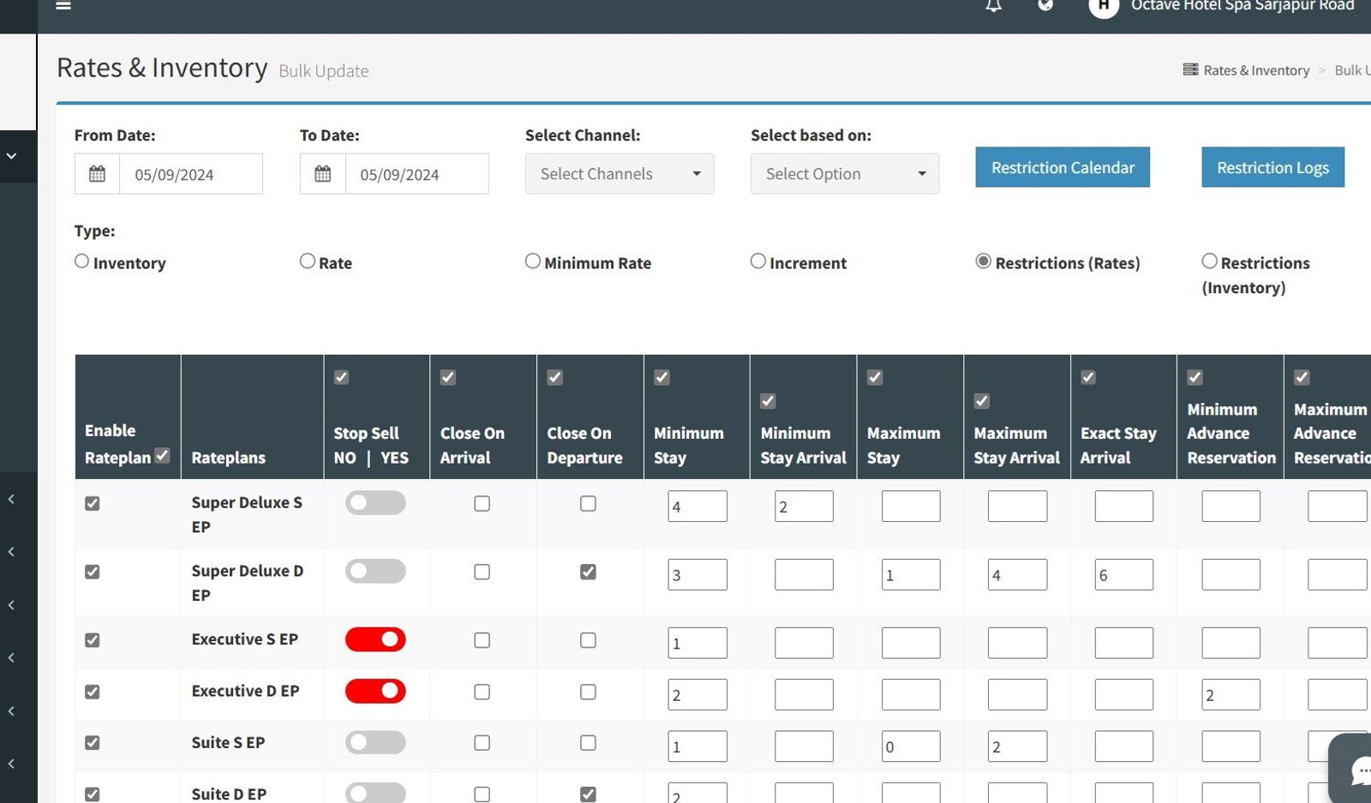Edit Minimum Advance Reservation for Executive D EP

tap(1230, 695)
